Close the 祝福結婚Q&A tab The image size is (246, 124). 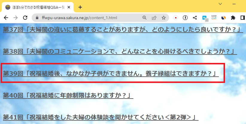(69, 7)
